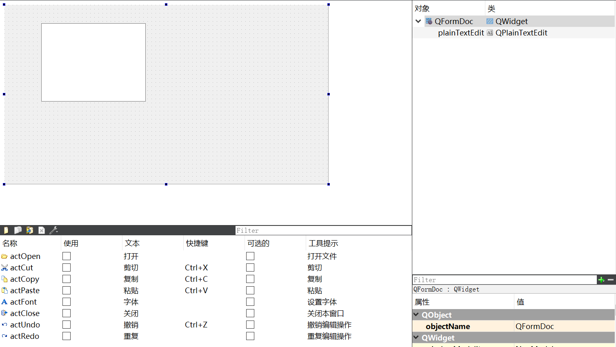616x347 pixels.
Task: Click the Copy action icon in the action editor toolbar
Action: pos(18,230)
